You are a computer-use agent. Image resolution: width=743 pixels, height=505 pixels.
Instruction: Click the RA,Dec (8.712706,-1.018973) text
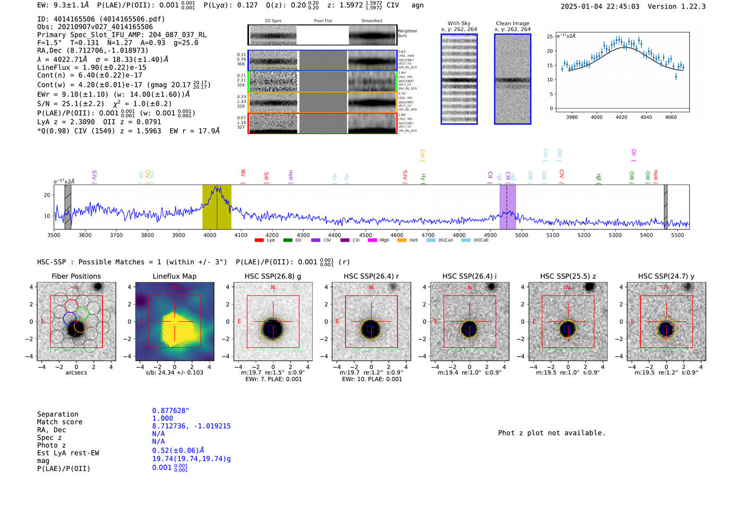[x=93, y=51]
